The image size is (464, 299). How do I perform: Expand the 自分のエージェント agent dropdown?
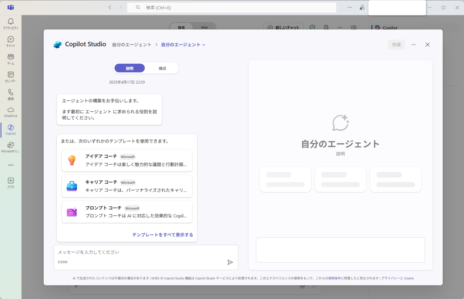pos(183,45)
